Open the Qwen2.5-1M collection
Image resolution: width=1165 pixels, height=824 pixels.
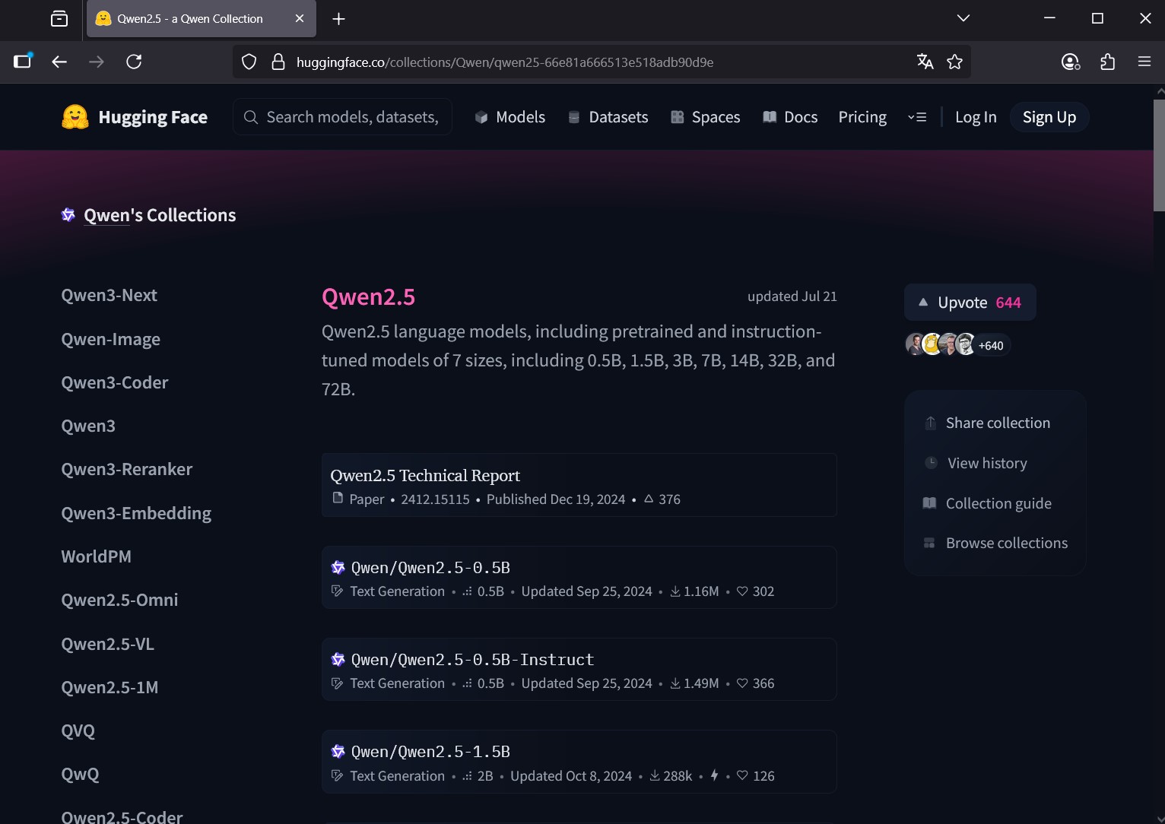click(x=110, y=687)
